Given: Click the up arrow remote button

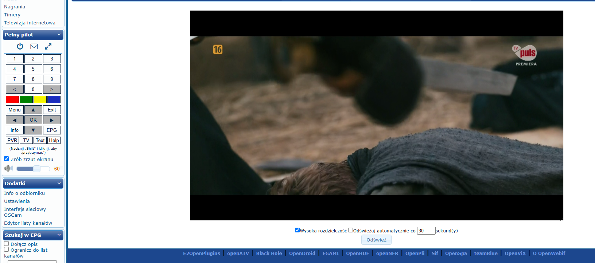Looking at the screenshot, I should pyautogui.click(x=33, y=110).
